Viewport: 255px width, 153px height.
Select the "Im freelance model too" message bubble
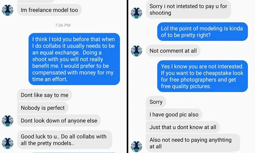click(x=49, y=10)
